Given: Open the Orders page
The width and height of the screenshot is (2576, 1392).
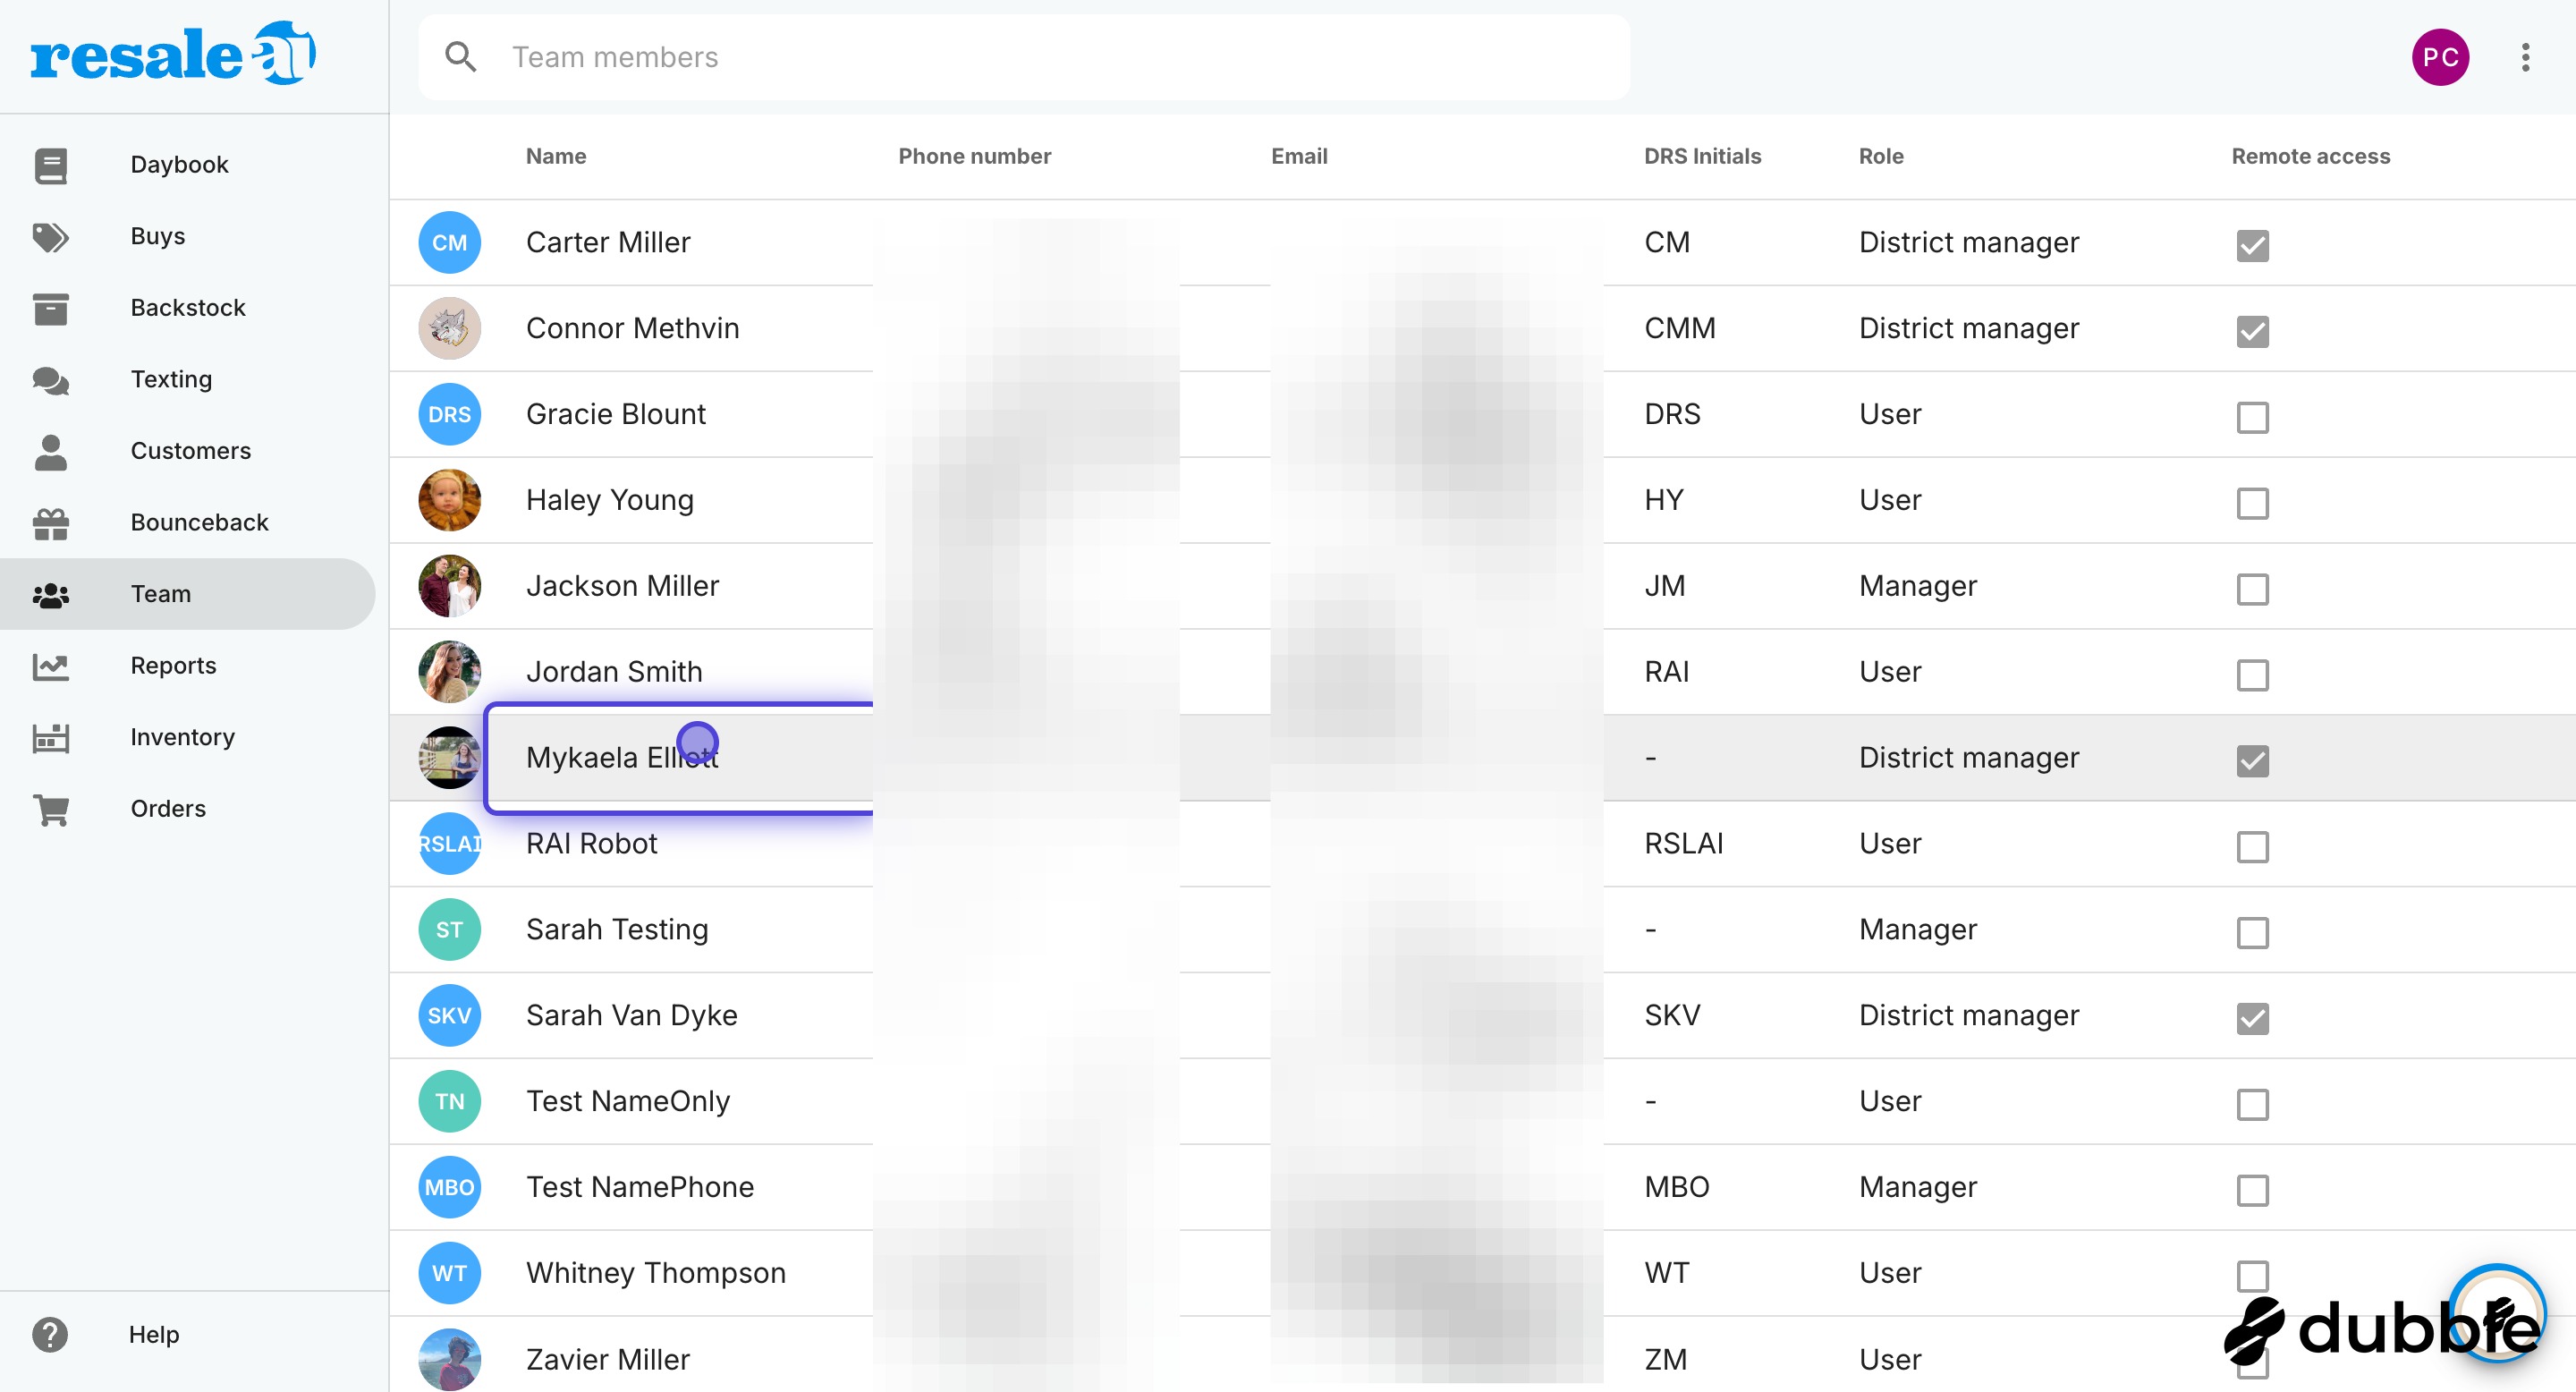Looking at the screenshot, I should 187,809.
